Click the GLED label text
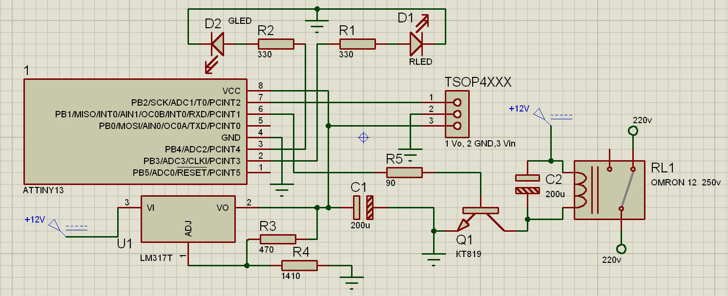 pos(240,21)
